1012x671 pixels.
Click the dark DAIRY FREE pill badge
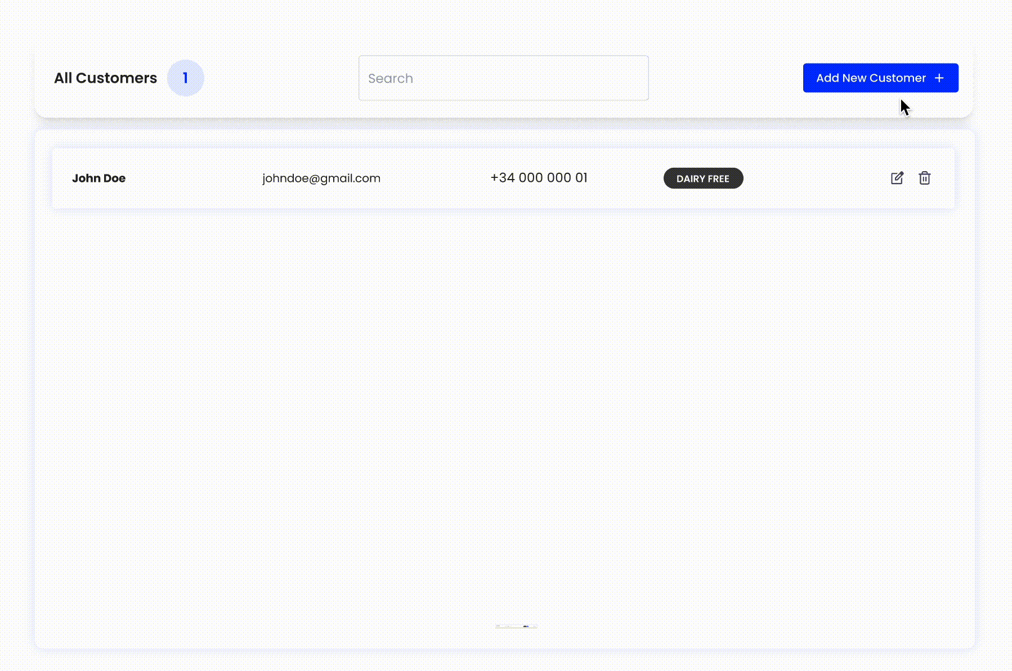coord(703,178)
